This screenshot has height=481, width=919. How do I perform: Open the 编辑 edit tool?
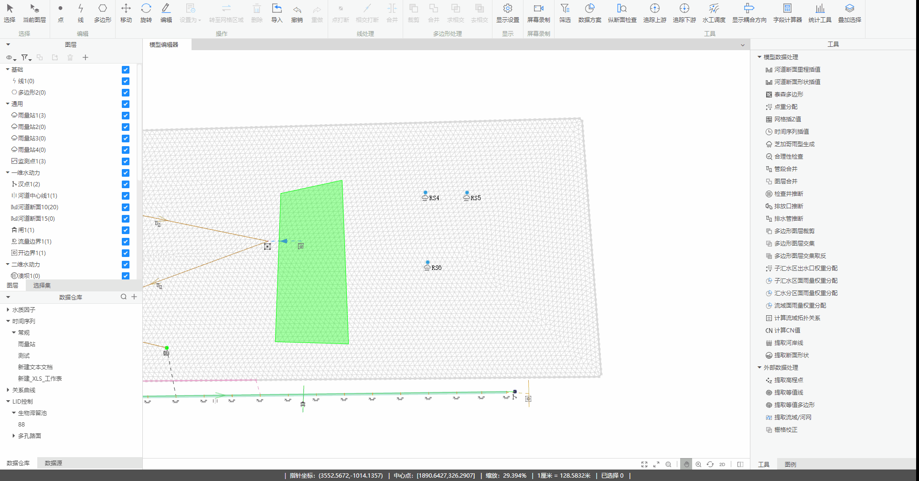[166, 13]
